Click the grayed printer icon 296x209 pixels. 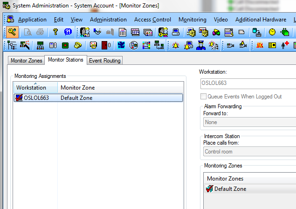[40, 32]
